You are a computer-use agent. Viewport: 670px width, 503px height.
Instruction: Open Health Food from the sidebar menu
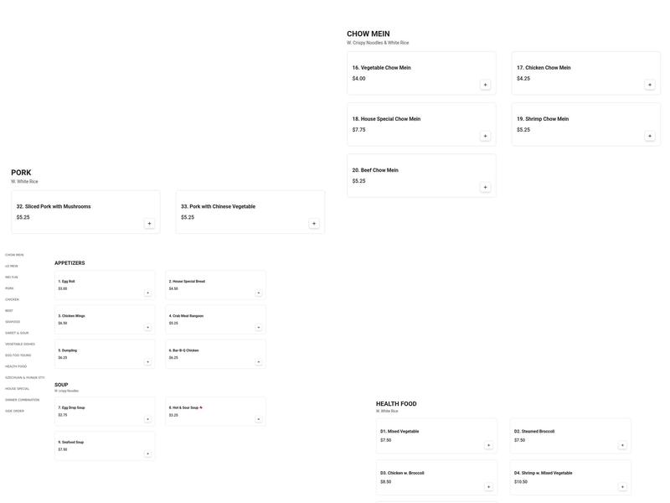point(16,366)
